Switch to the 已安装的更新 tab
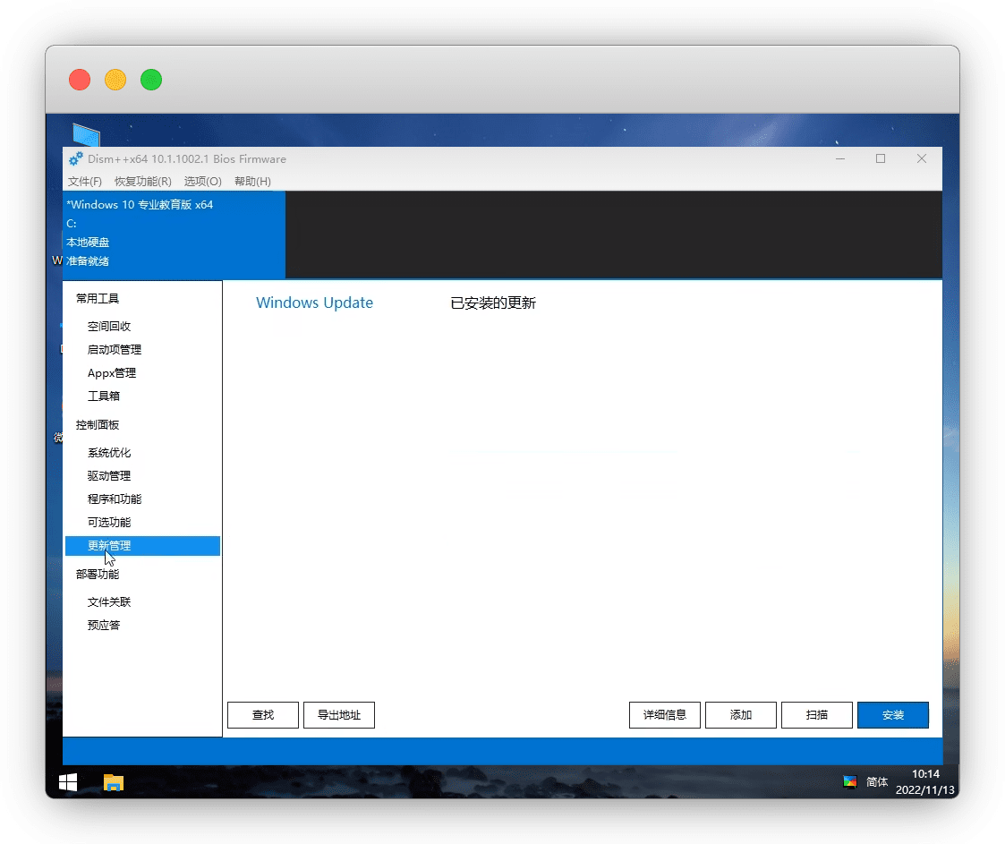The image size is (1005, 844). (493, 303)
